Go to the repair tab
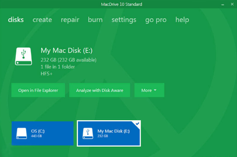This screenshot has height=157, width=237. tap(70, 20)
